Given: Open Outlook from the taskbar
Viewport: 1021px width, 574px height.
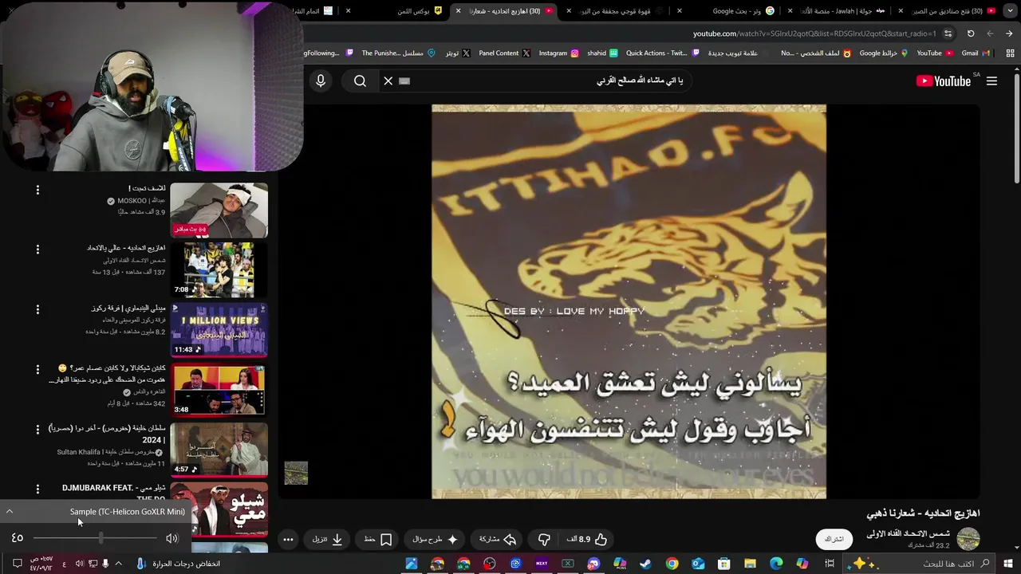Looking at the screenshot, I should [698, 564].
